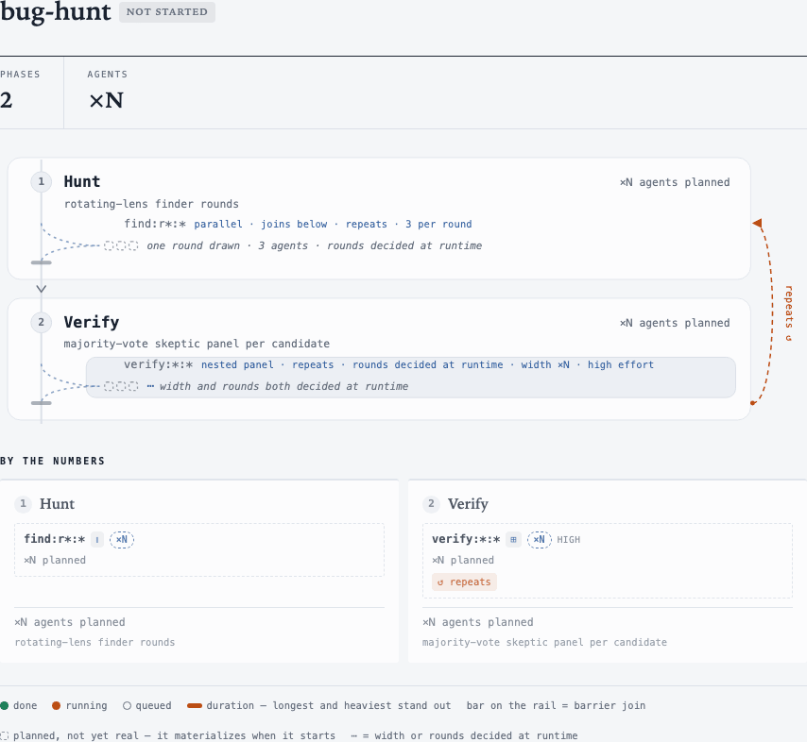This screenshot has width=807, height=742.
Task: Click the width xN tag
Action: click(545, 364)
